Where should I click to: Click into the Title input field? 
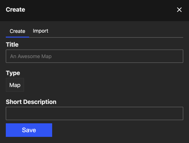[x=95, y=56]
